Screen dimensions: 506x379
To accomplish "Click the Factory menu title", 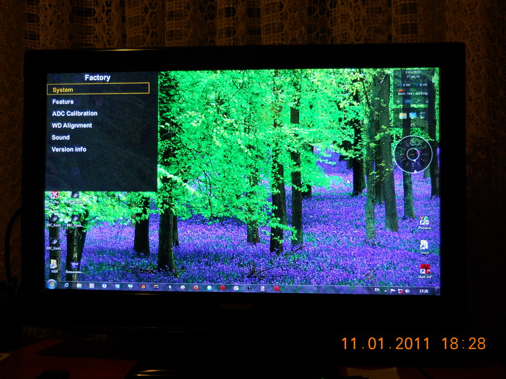I will [x=97, y=78].
